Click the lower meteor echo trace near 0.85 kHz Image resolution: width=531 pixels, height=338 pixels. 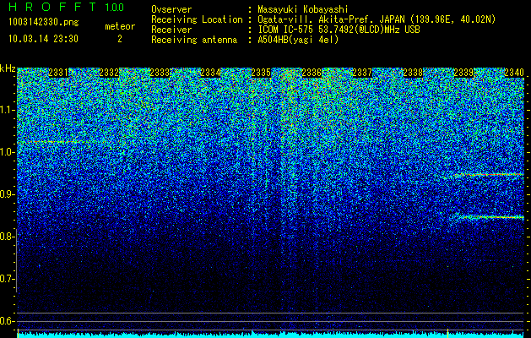[488, 217]
